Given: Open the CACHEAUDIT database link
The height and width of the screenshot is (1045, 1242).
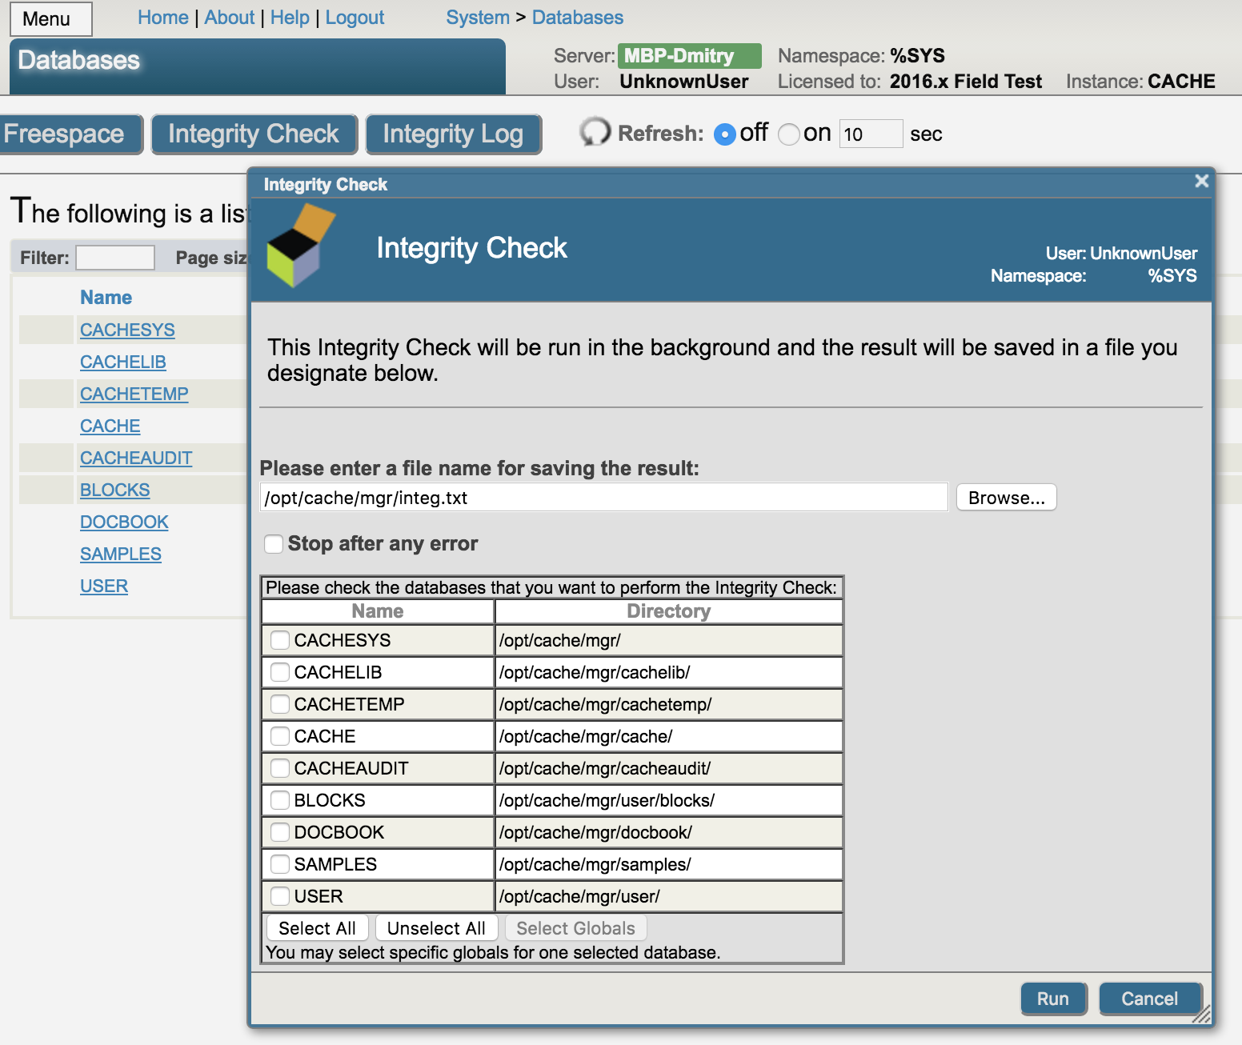Looking at the screenshot, I should (136, 458).
